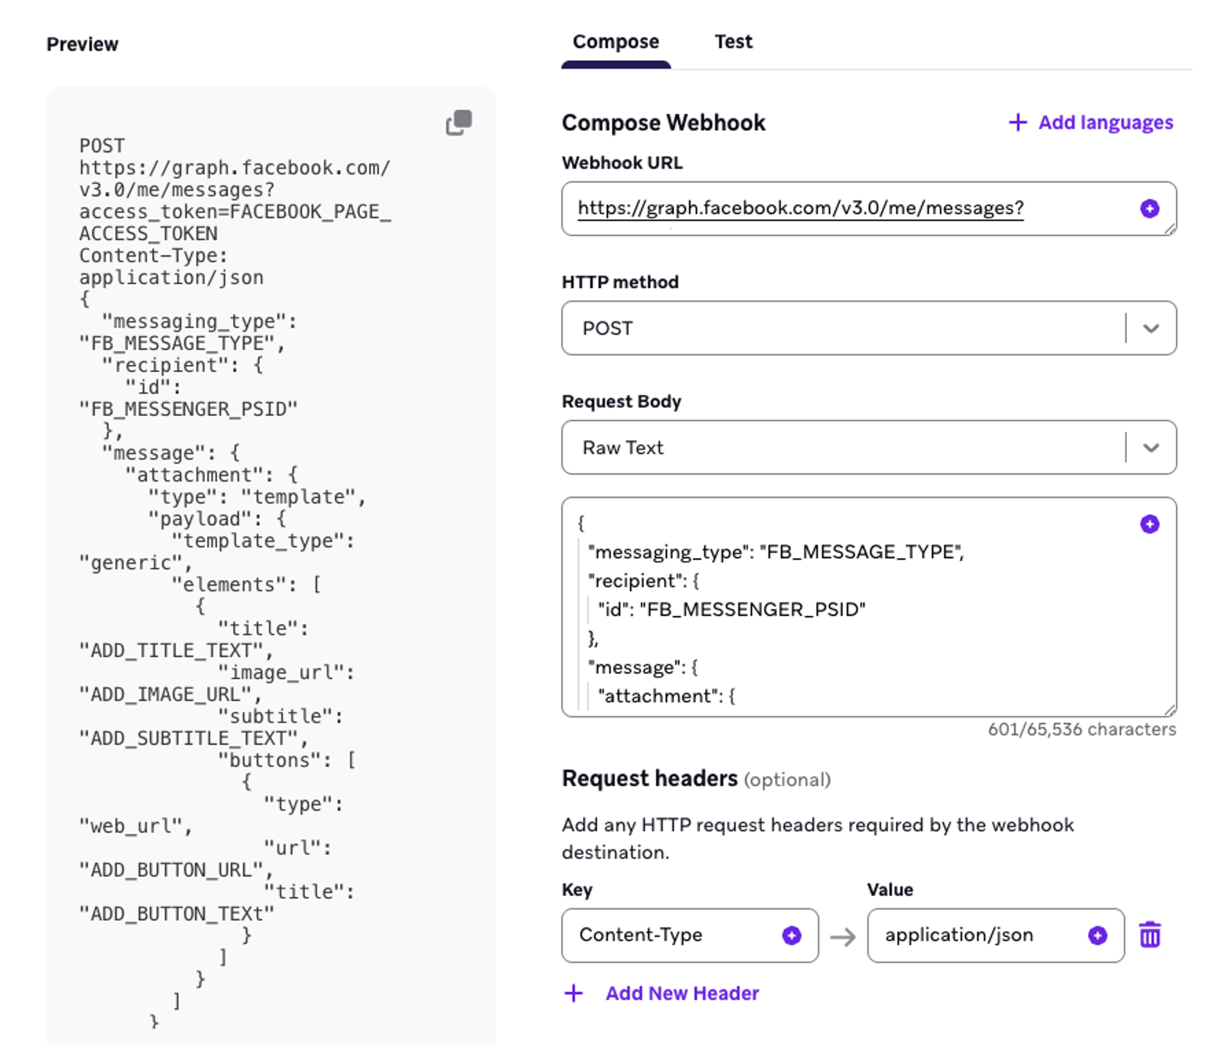
Task: Click the "FB_MESSAGE_TYPE" line in the preview
Action: pyautogui.click(x=182, y=344)
